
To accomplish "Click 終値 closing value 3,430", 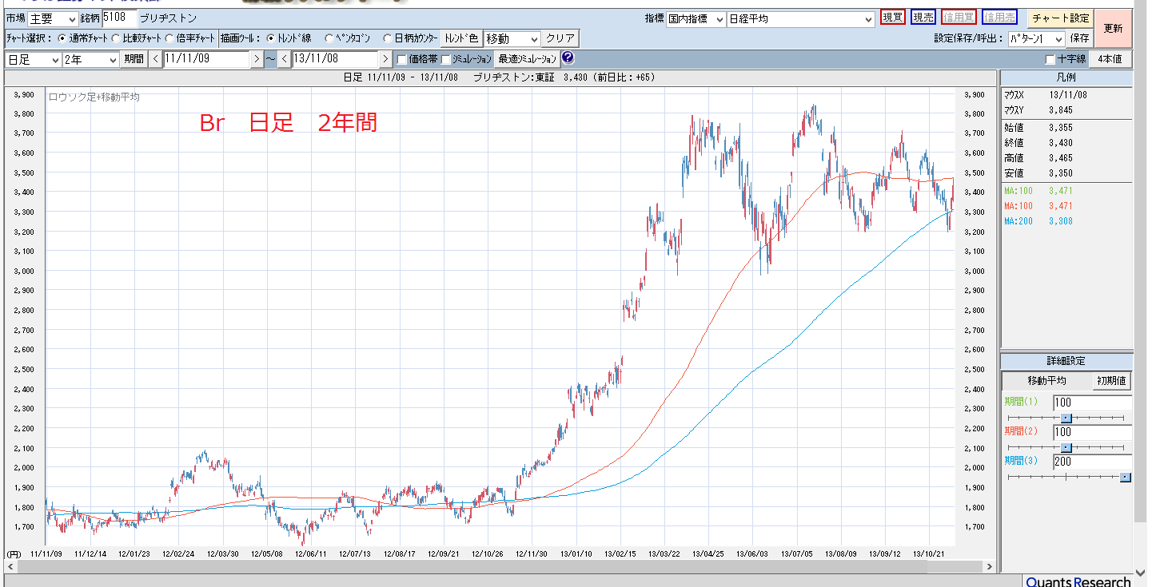I will (1060, 143).
